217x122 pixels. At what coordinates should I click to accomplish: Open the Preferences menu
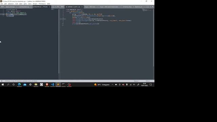(x=42, y=4)
